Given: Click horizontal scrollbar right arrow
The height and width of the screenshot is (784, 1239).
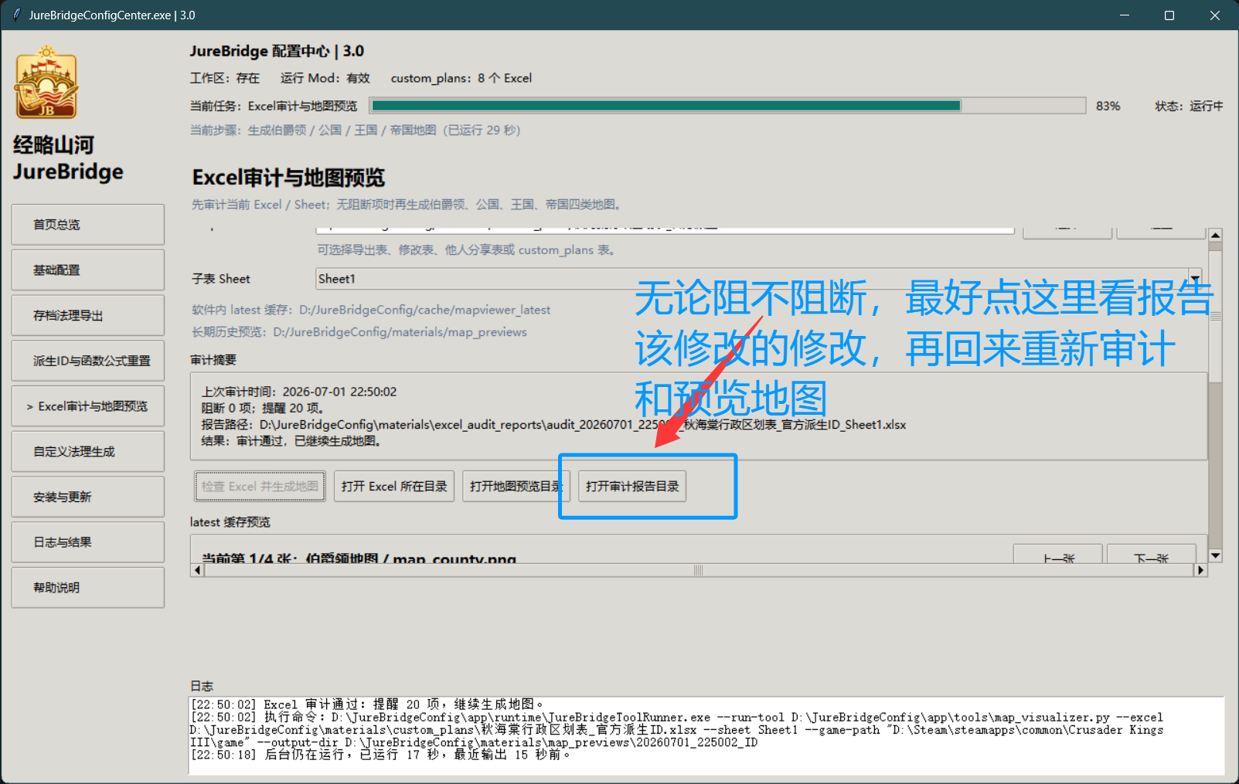Looking at the screenshot, I should point(1200,570).
